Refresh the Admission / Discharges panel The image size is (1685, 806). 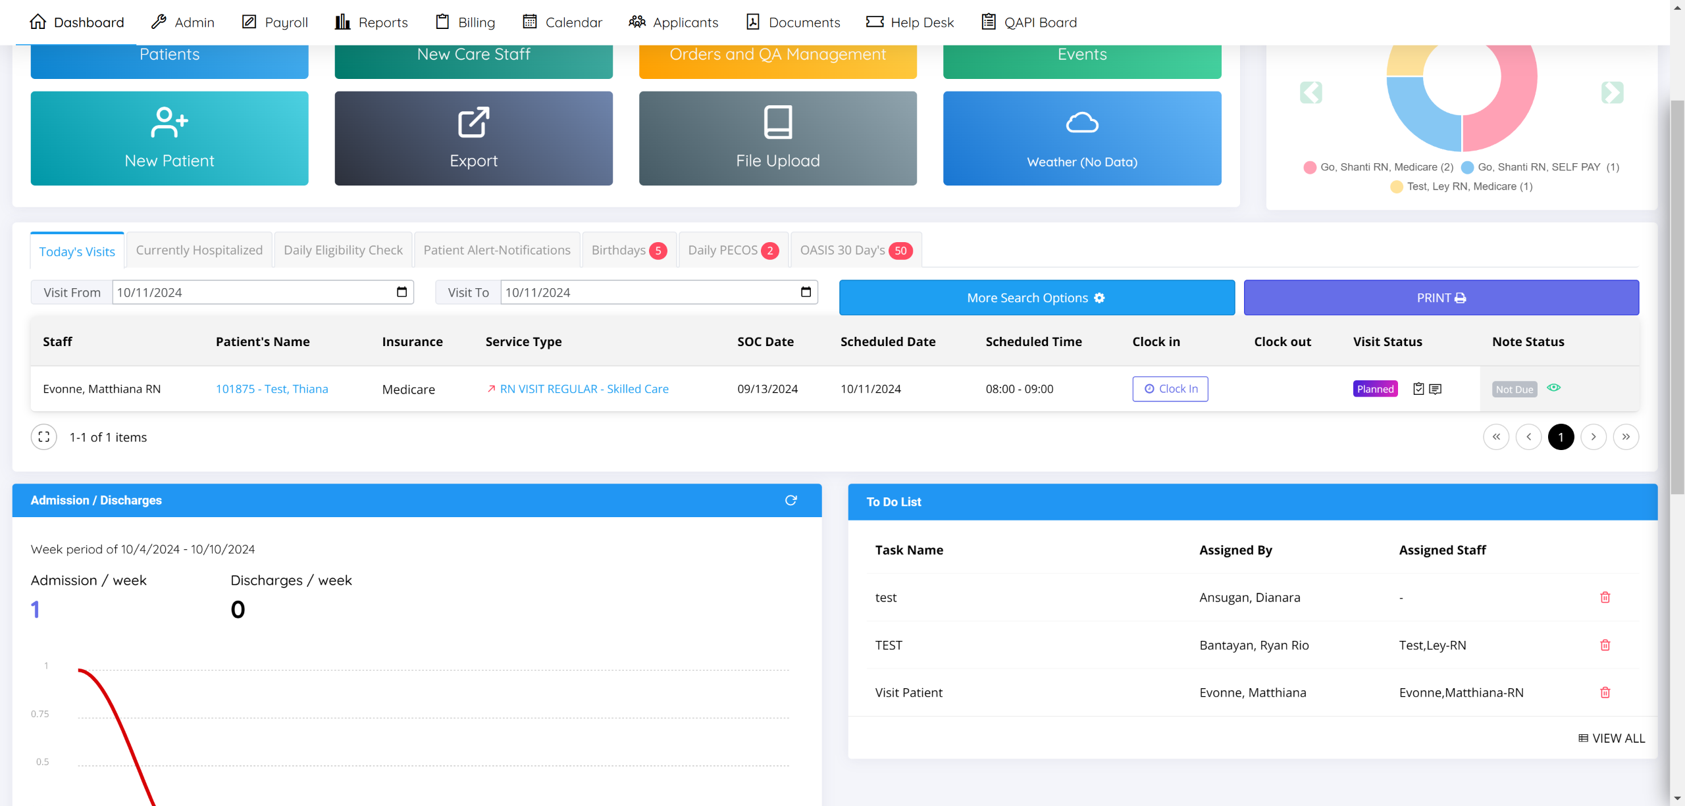(x=791, y=500)
